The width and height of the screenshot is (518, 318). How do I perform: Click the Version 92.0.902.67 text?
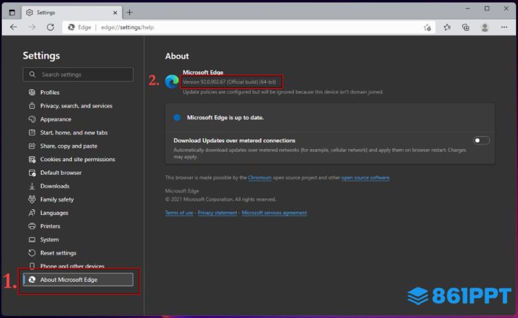coord(230,82)
